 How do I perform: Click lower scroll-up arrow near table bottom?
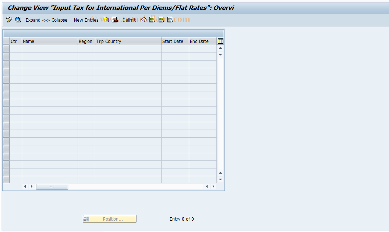pos(220,173)
